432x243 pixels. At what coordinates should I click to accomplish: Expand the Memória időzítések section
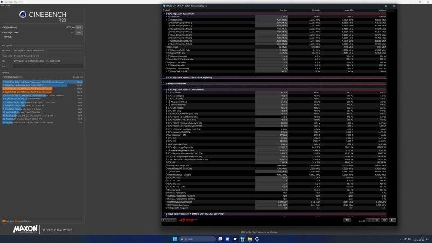click(x=164, y=84)
